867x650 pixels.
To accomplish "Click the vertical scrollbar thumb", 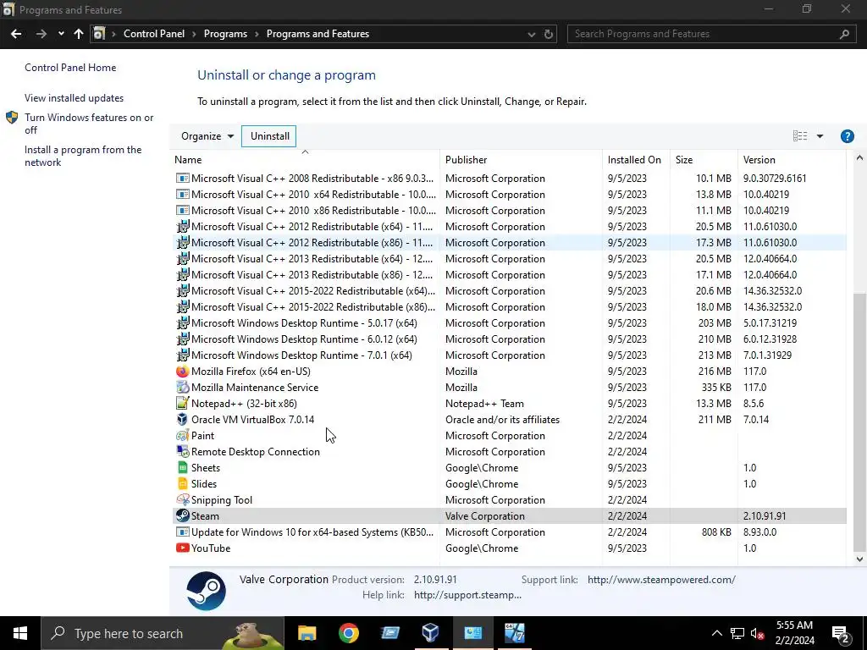I will tap(859, 421).
